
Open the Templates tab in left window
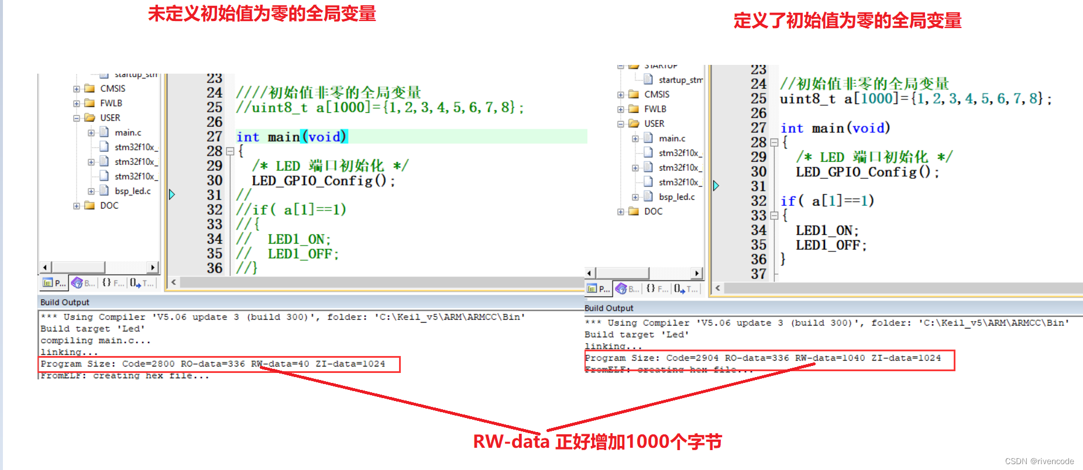coord(142,283)
